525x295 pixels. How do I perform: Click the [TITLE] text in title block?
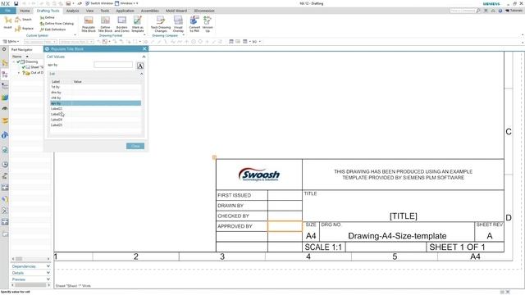tap(403, 216)
